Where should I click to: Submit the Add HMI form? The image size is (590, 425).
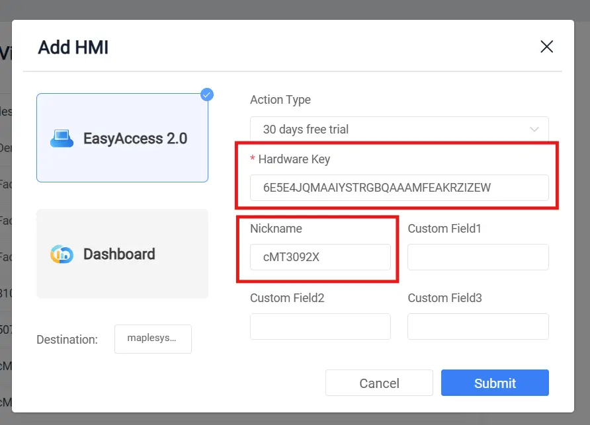tap(495, 383)
